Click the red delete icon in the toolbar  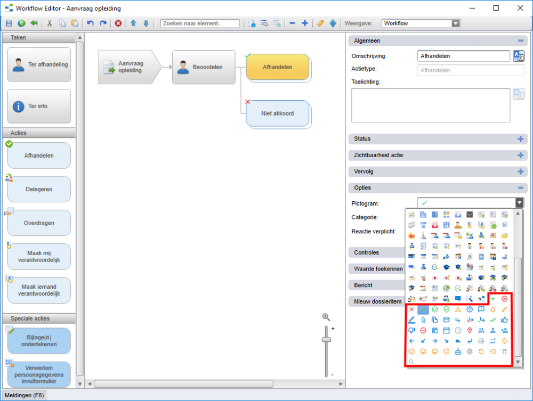118,23
